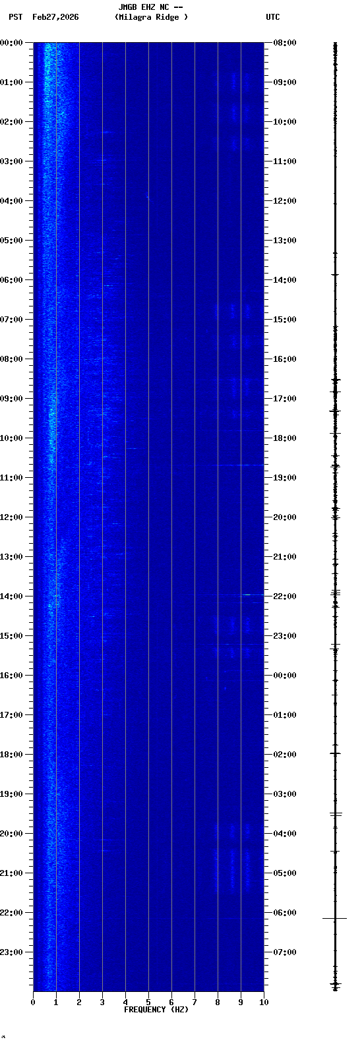Click the 07:00 UTC time label
The image size is (364, 1044).
[285, 952]
